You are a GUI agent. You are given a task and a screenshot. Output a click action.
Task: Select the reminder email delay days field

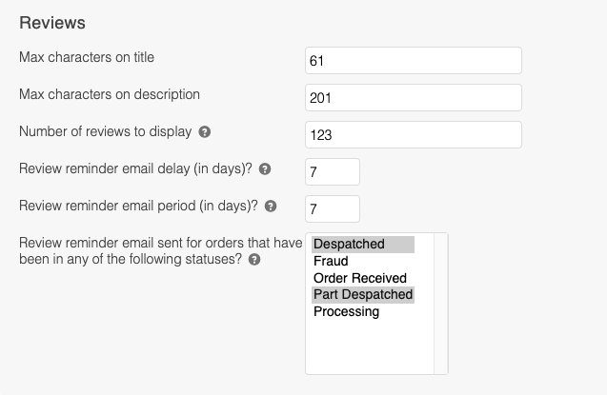(x=332, y=171)
